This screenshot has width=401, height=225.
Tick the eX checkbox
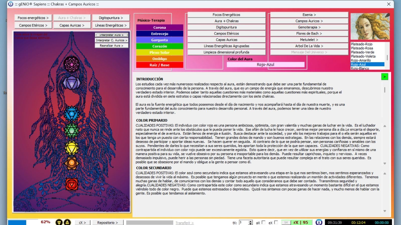pos(276,222)
